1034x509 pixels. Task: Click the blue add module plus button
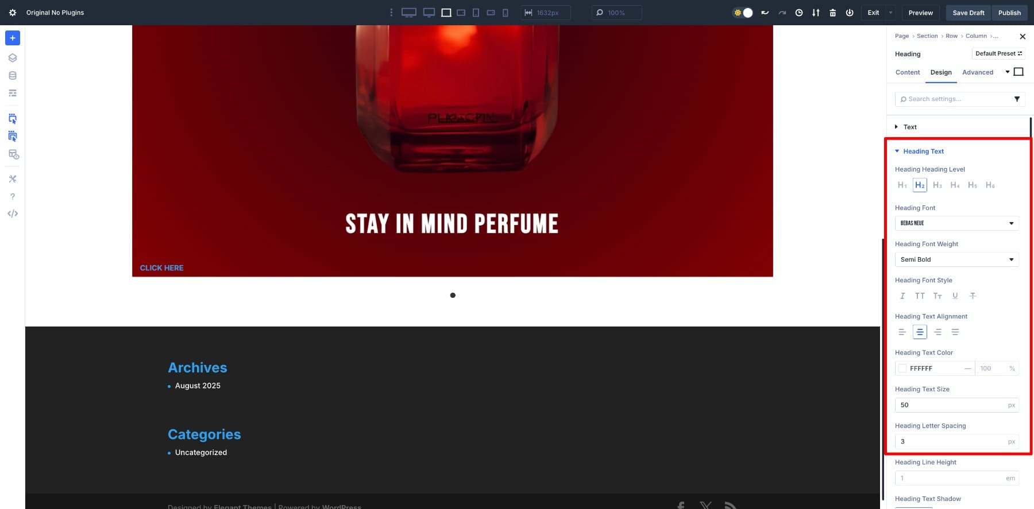(13, 38)
